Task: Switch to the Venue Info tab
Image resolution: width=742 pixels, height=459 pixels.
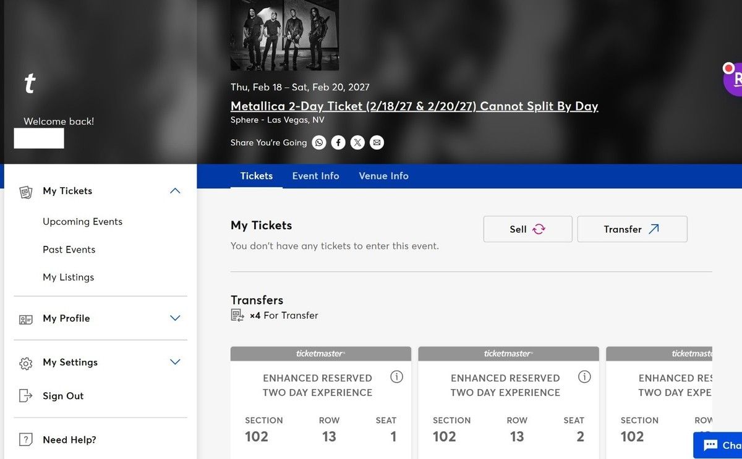Action: 383,176
